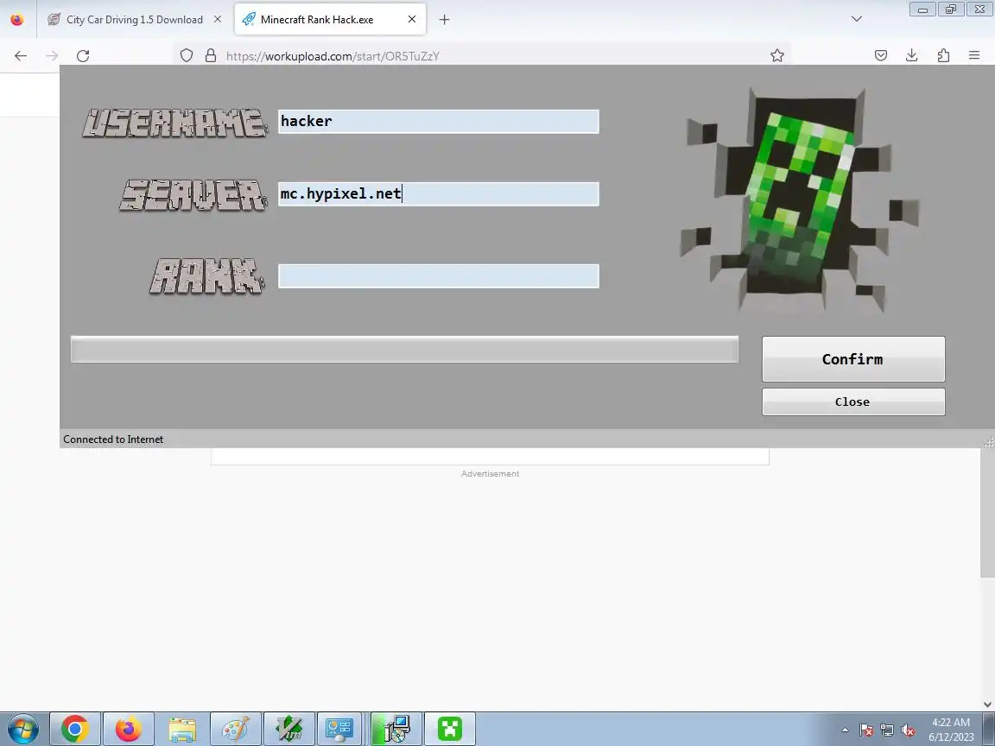
Task: Show hidden system tray icons
Action: click(x=845, y=730)
